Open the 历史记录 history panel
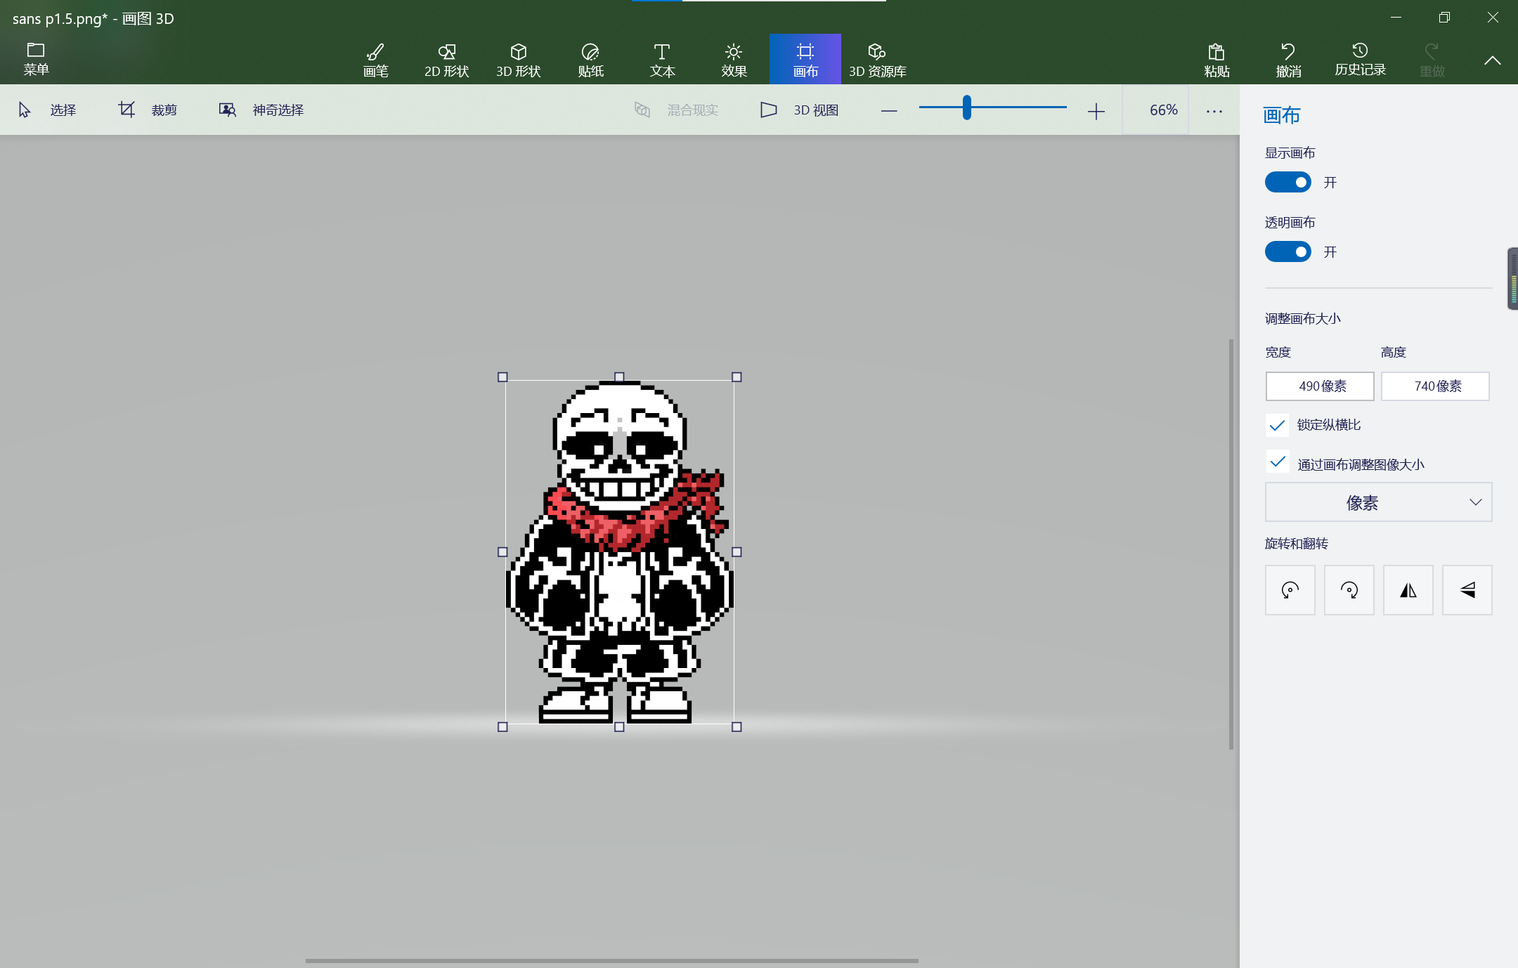Image resolution: width=1518 pixels, height=968 pixels. pyautogui.click(x=1360, y=60)
